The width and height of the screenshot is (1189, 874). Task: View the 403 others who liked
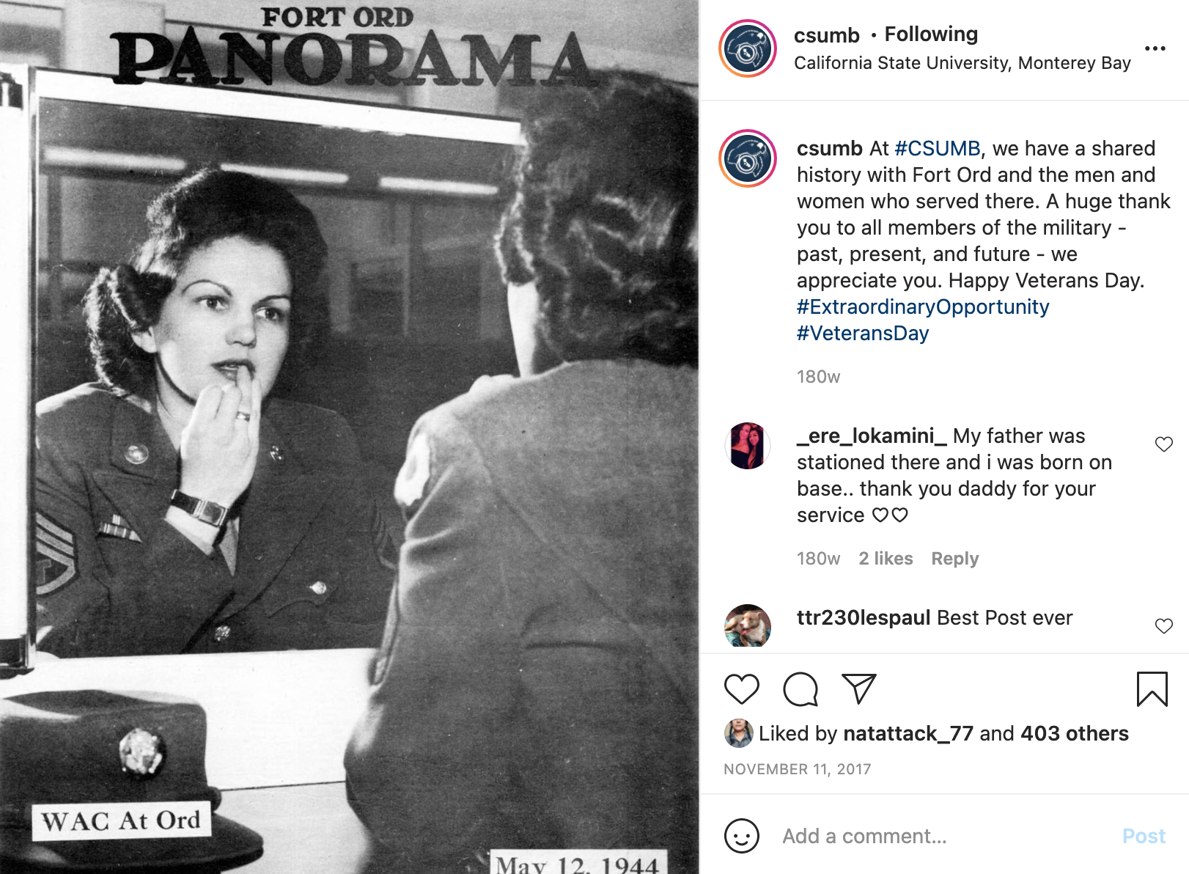pyautogui.click(x=1074, y=733)
